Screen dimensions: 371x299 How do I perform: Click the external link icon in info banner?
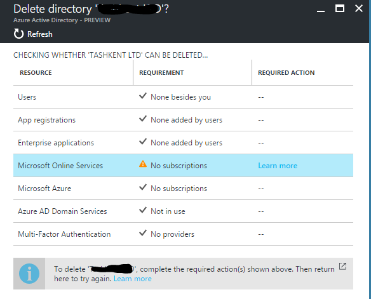342,267
